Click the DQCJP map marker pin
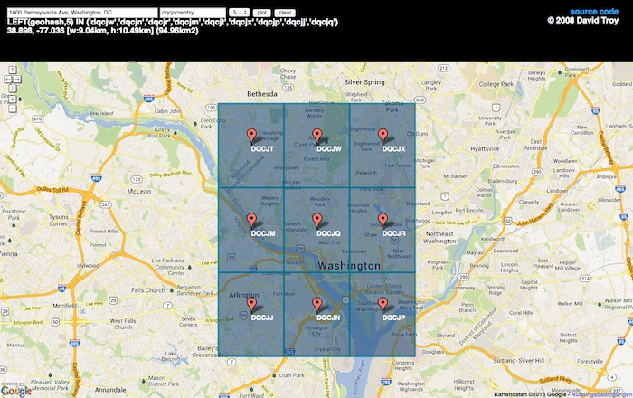 pyautogui.click(x=383, y=305)
